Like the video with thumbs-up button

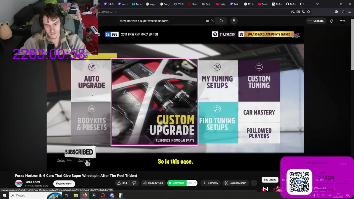(x=122, y=183)
